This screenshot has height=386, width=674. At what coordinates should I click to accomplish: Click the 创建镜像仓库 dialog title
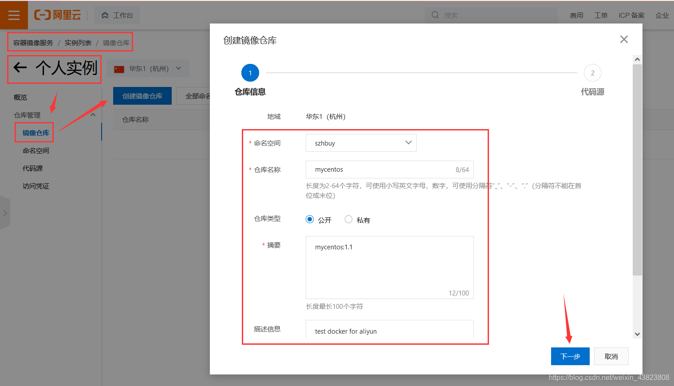click(x=250, y=40)
